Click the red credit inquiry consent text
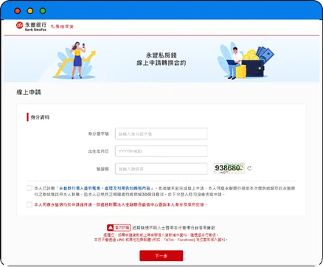The image size is (323, 267). click(120, 204)
